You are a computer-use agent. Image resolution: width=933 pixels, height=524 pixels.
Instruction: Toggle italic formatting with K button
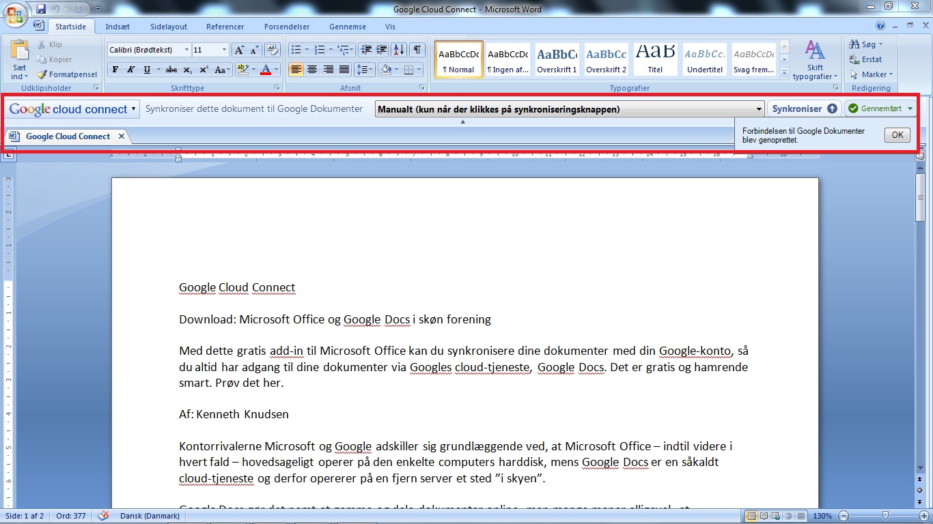tap(130, 70)
